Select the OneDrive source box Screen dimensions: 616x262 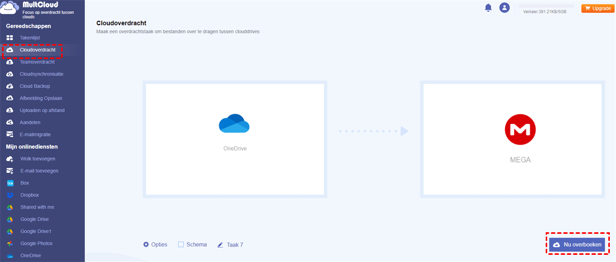(x=235, y=139)
